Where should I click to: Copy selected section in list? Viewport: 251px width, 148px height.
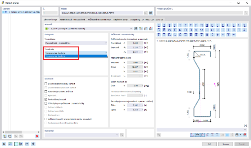point(10,136)
